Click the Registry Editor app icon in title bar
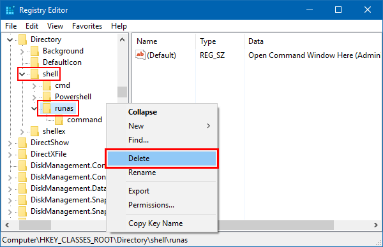This screenshot has width=383, height=247. click(x=10, y=10)
